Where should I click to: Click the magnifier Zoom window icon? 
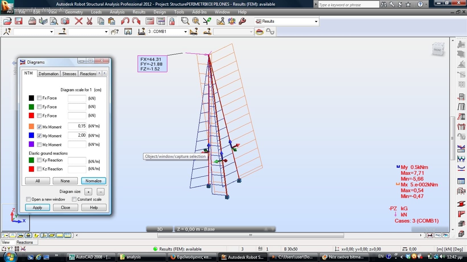pyautogui.click(x=185, y=21)
